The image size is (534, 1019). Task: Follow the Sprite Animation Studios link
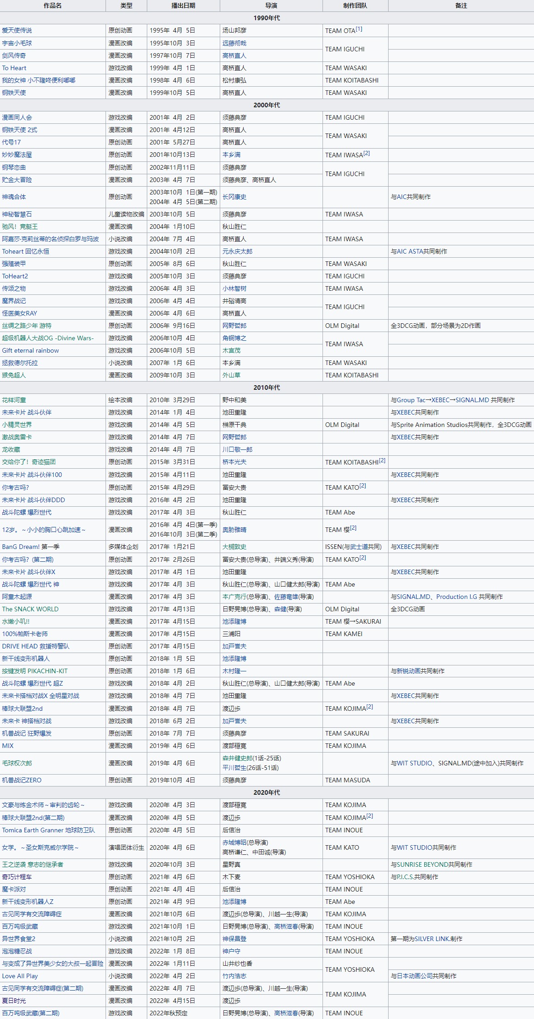click(x=432, y=425)
